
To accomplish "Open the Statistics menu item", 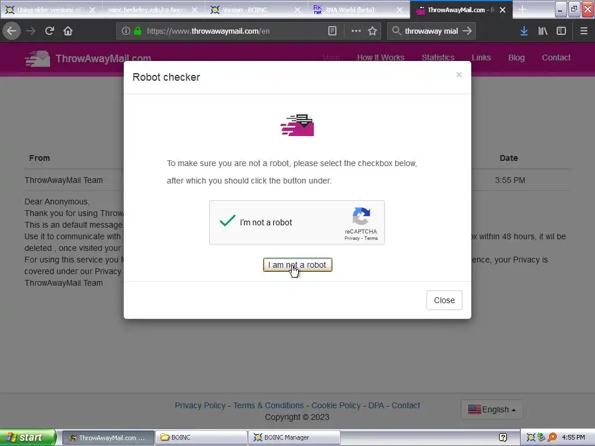I will click(438, 57).
